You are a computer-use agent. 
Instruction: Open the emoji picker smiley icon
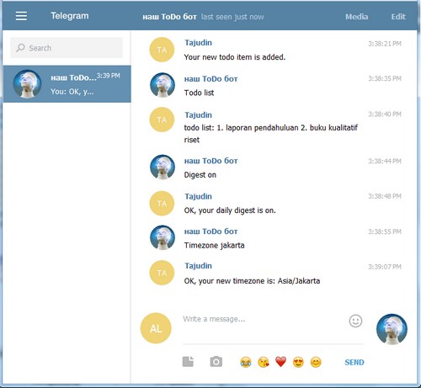[x=355, y=321]
